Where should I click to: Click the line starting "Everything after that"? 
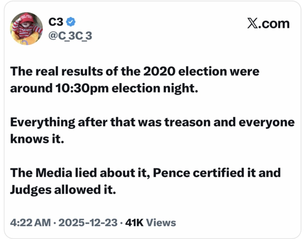[152, 122]
